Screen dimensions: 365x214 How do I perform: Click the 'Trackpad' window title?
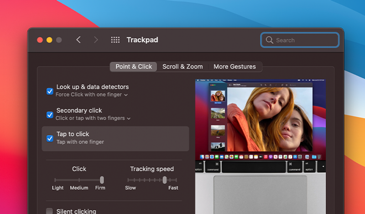coord(142,40)
